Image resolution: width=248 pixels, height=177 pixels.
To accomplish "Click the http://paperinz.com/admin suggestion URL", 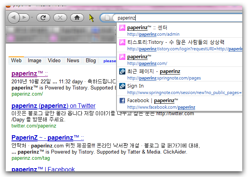I will pos(153,34).
